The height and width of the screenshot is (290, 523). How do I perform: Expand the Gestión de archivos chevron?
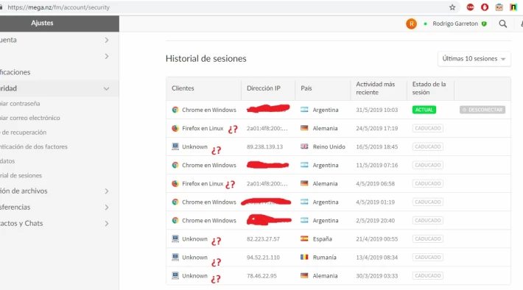107,191
